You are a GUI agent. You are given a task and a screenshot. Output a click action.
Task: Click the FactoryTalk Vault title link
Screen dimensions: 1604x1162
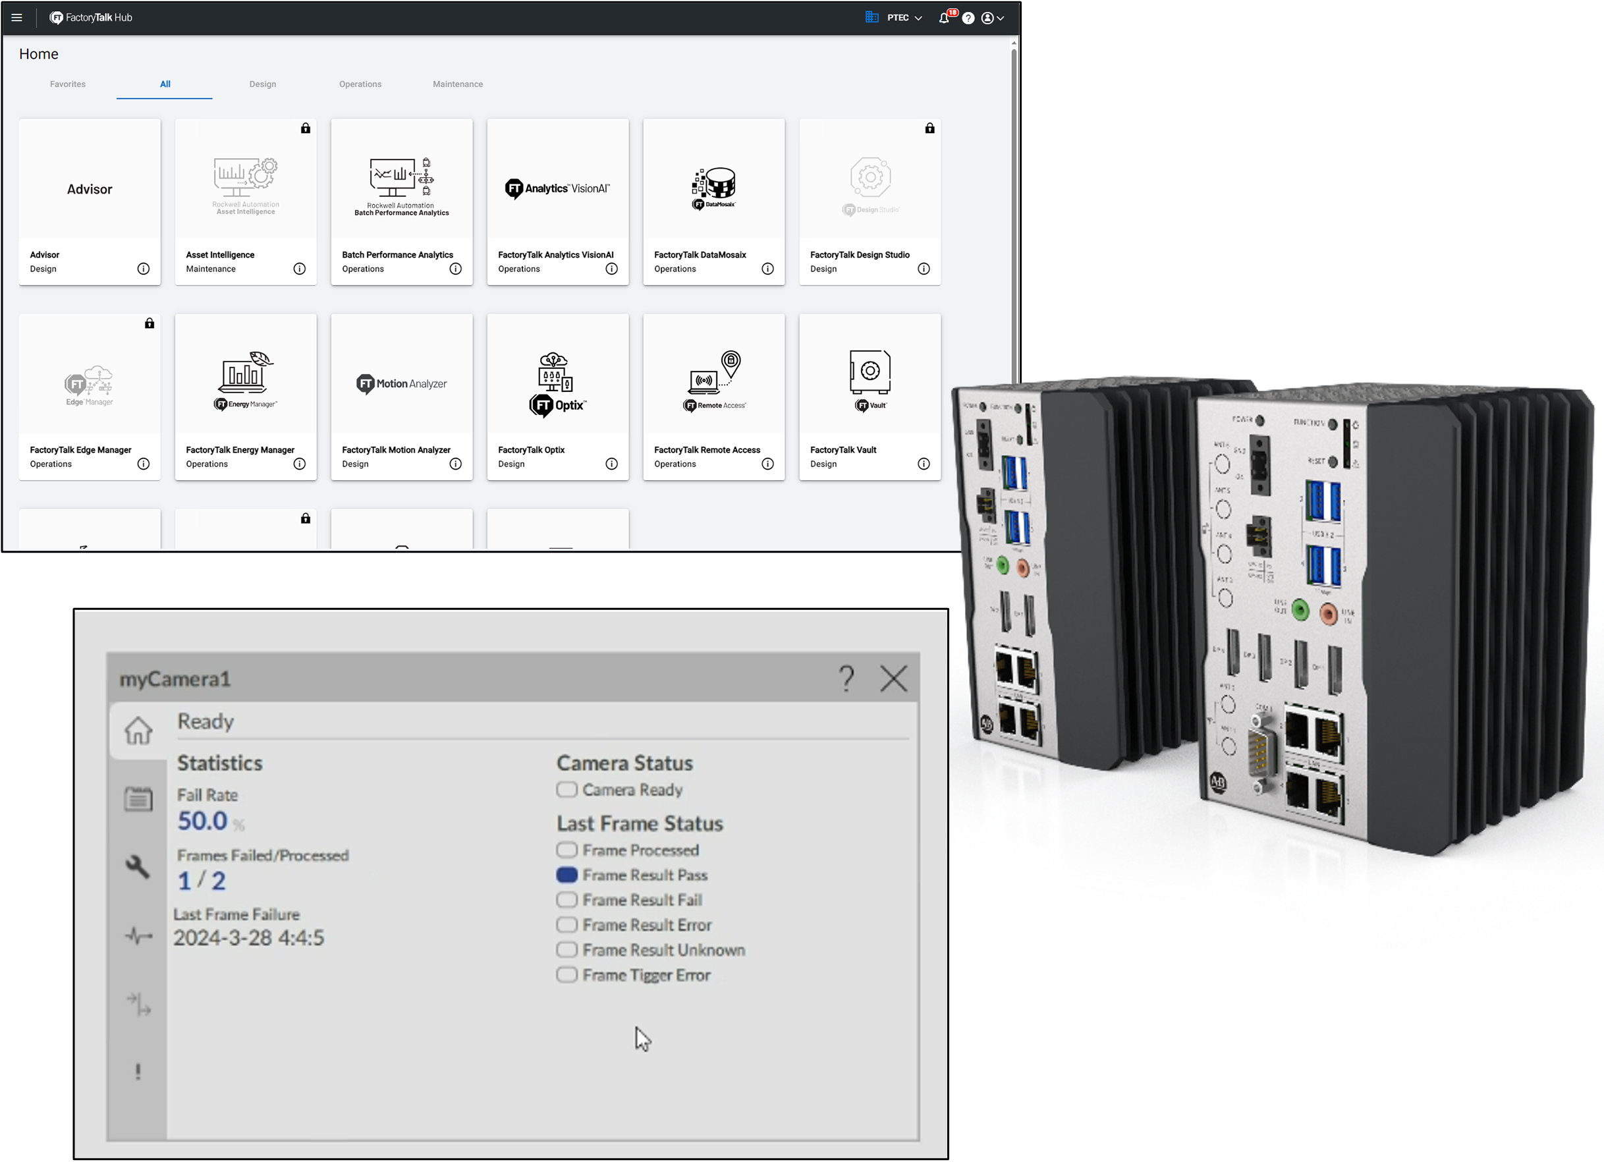843,450
